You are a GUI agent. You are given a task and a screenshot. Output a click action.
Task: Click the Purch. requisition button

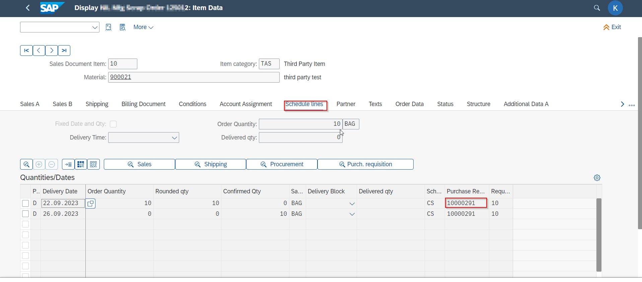(365, 164)
